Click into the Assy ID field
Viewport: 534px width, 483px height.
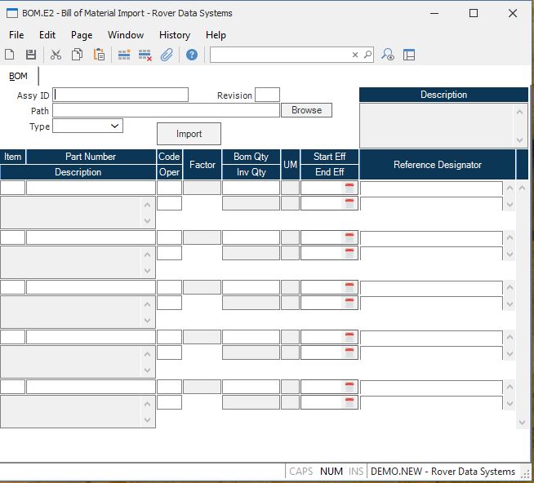[x=121, y=95]
